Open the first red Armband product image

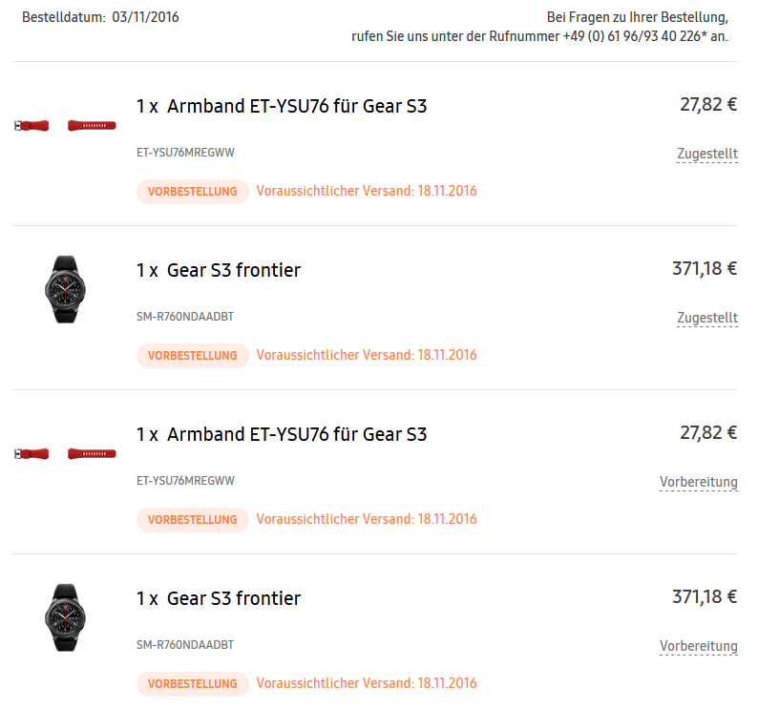(65, 126)
